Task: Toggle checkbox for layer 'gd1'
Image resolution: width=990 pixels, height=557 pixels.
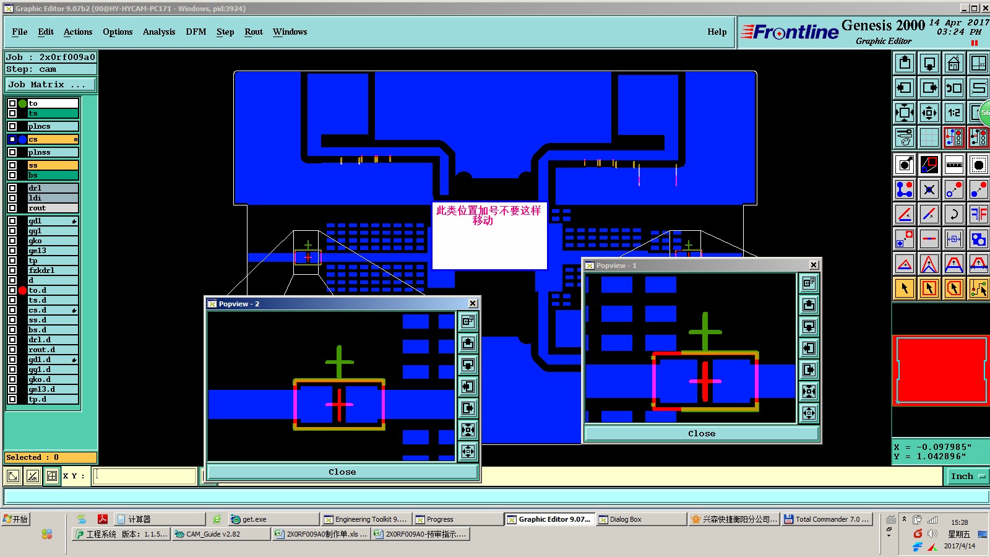Action: point(12,221)
